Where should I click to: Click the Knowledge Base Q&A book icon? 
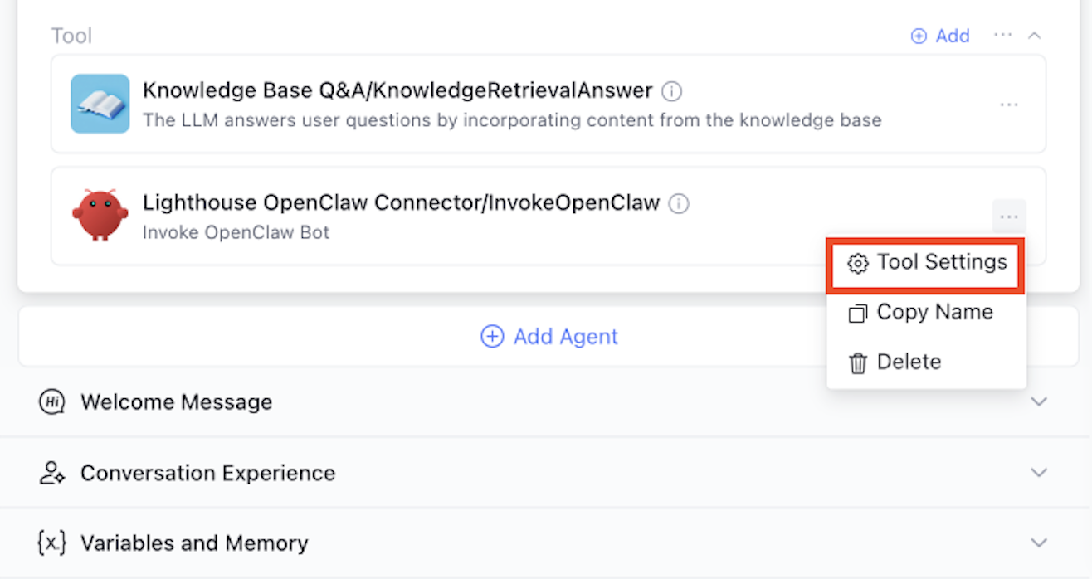[100, 104]
